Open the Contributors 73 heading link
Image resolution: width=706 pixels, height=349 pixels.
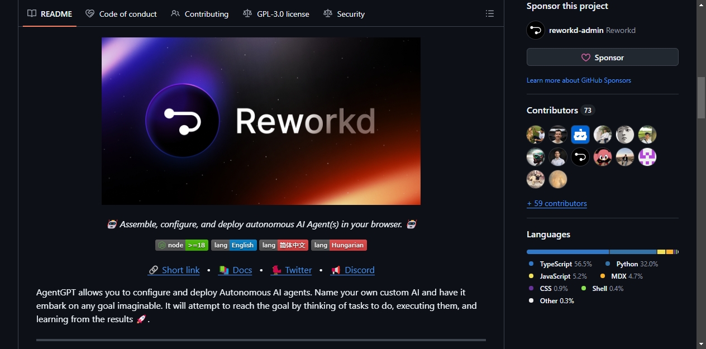pyautogui.click(x=561, y=110)
